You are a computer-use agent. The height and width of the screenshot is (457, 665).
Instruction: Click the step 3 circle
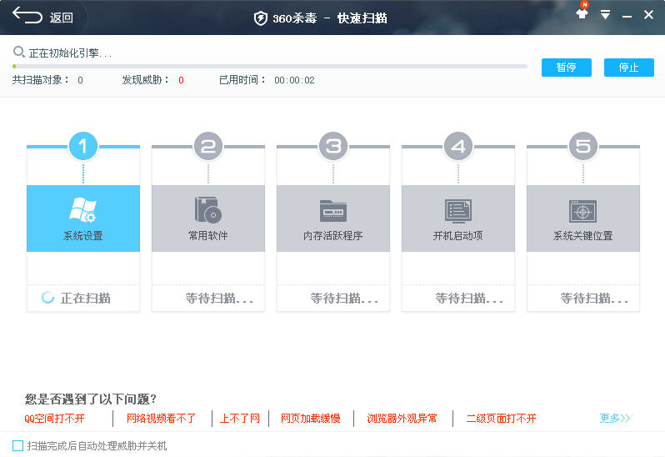(x=333, y=147)
